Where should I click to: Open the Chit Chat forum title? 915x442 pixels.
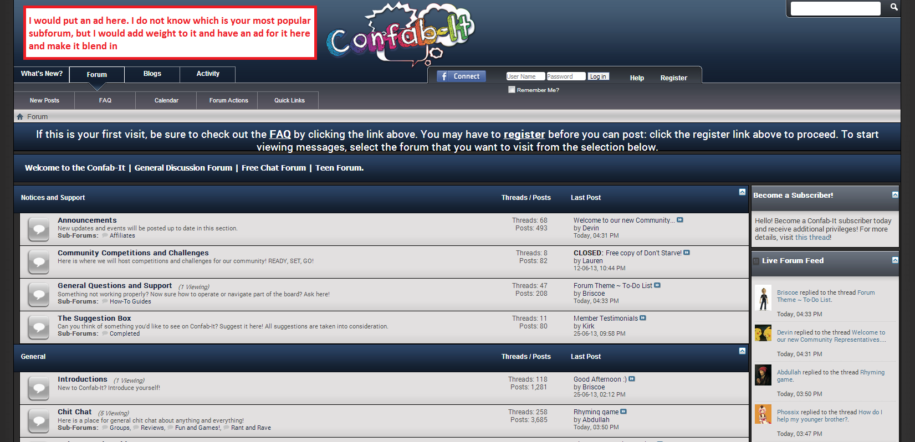75,412
